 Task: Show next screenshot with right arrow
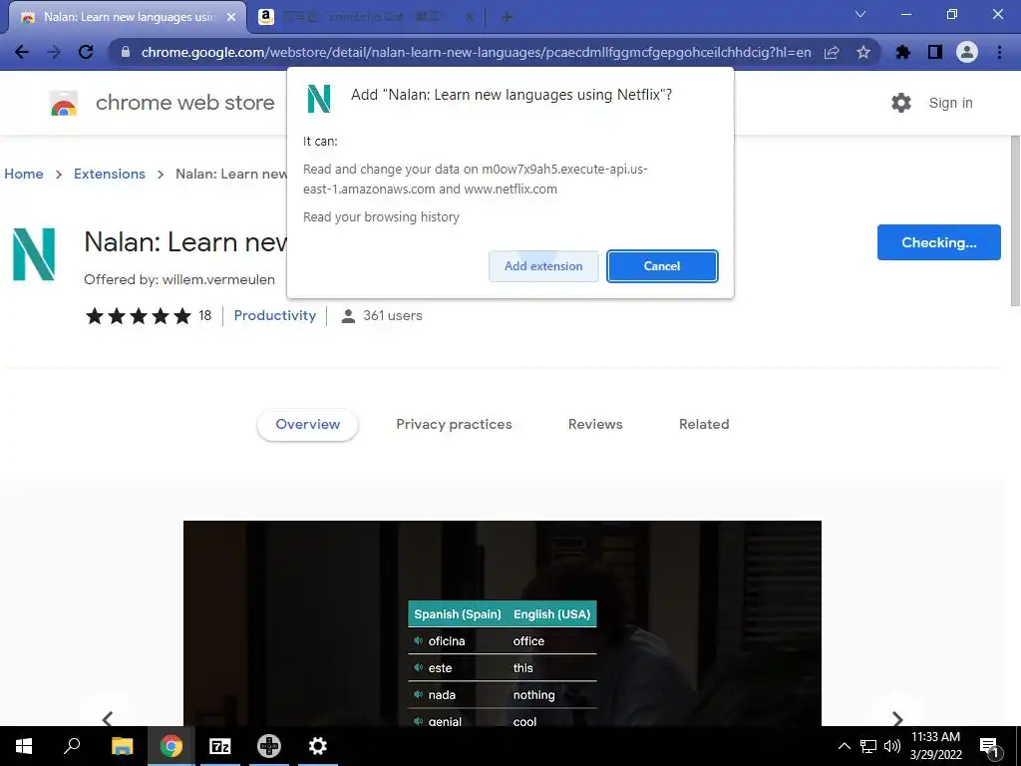tap(897, 718)
